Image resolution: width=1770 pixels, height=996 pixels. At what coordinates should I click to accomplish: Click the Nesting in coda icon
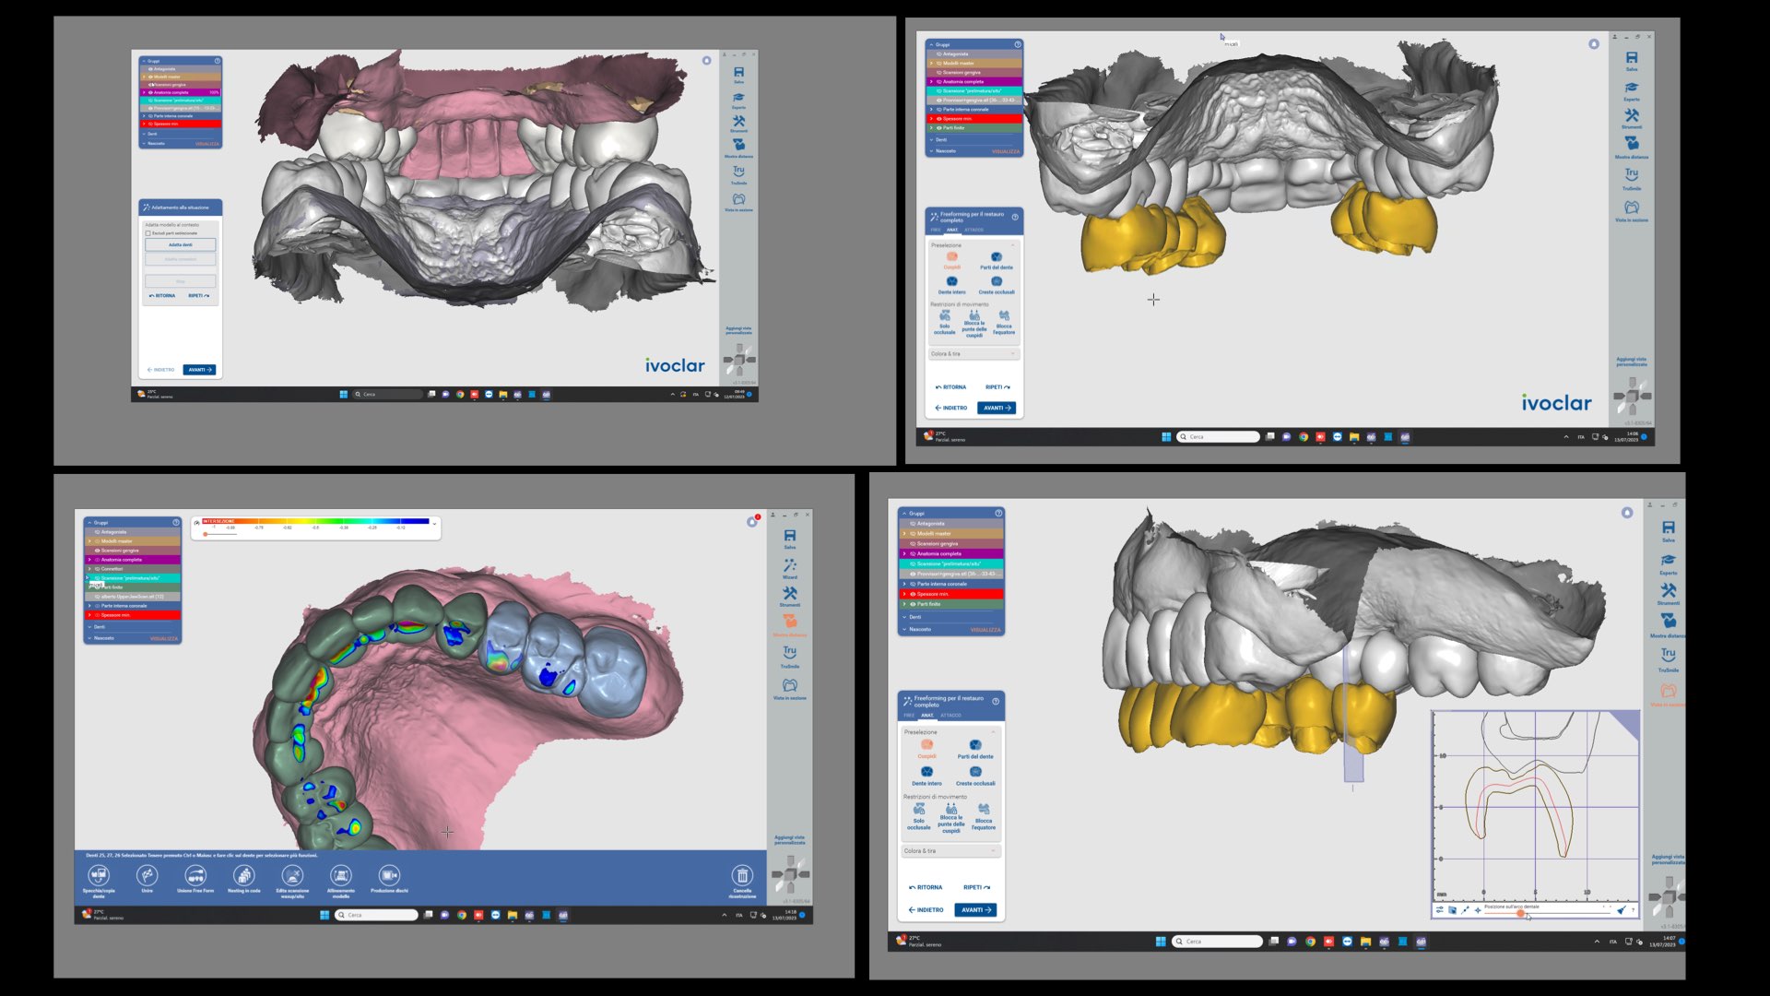pyautogui.click(x=243, y=875)
